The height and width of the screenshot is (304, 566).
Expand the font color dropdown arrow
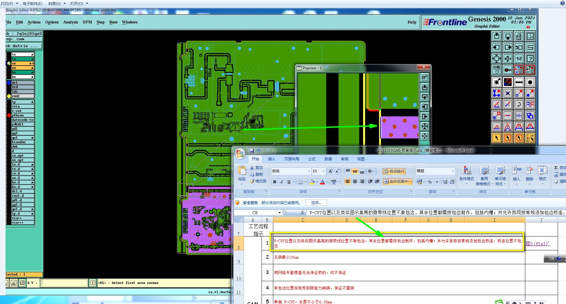pos(327,182)
